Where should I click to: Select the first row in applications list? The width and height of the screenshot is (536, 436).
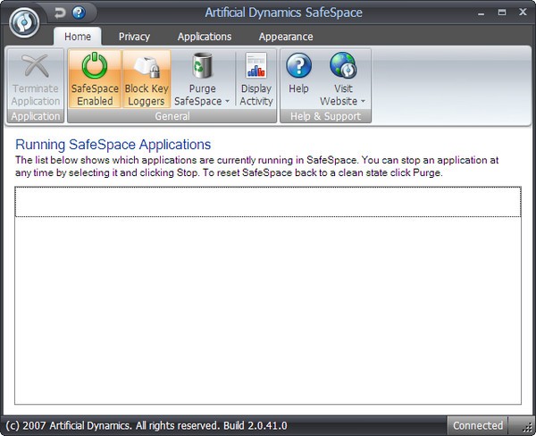pyautogui.click(x=267, y=202)
